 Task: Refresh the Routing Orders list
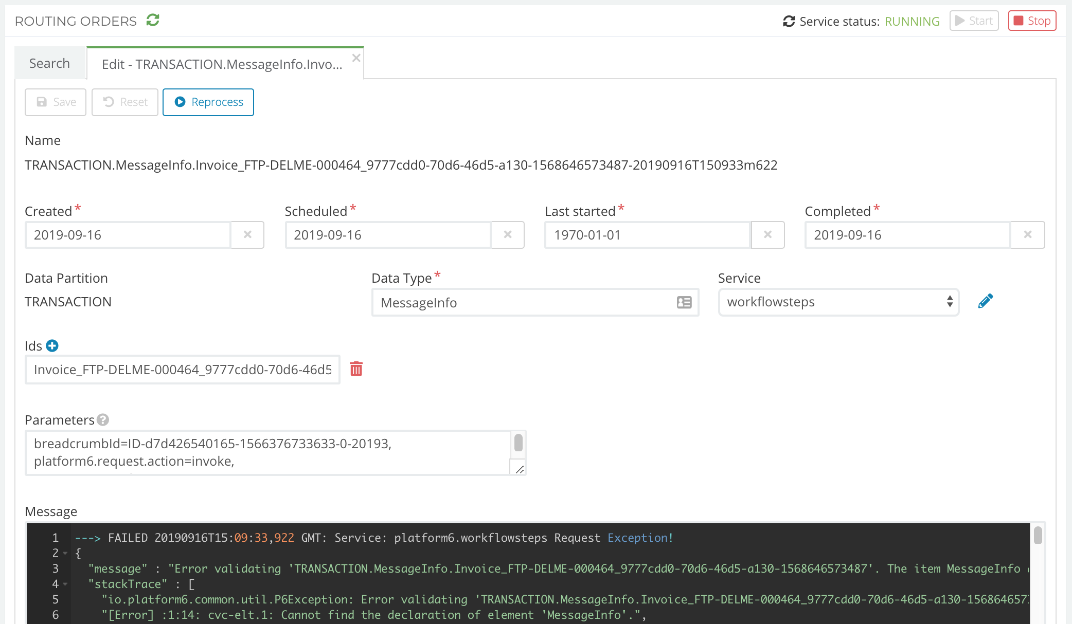coord(152,21)
